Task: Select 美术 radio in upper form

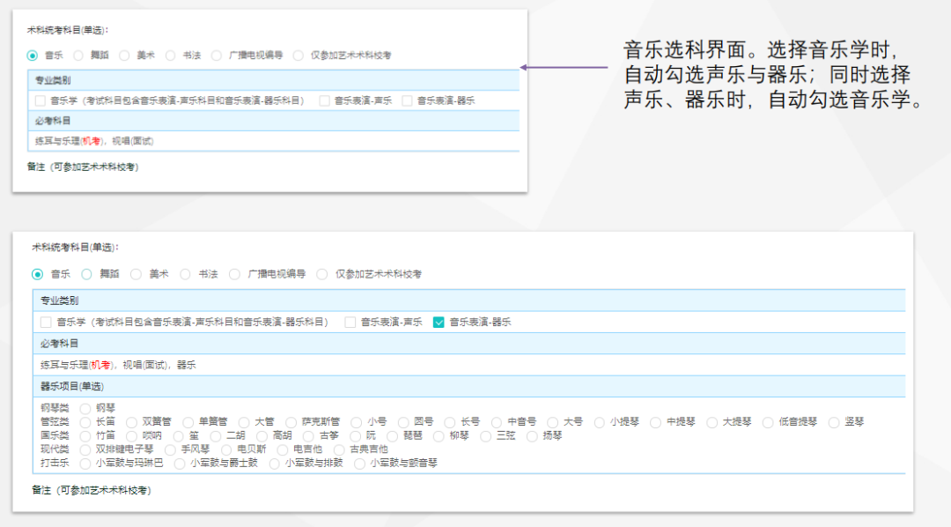Action: [124, 56]
